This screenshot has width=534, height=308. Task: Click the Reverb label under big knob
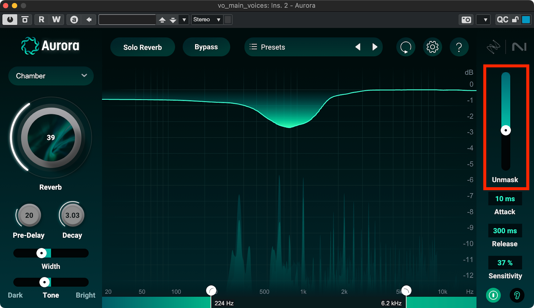point(50,187)
